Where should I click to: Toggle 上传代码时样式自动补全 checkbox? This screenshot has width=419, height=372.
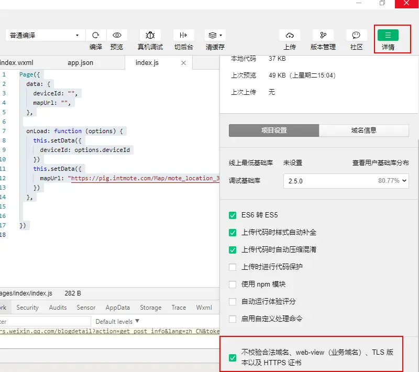(233, 233)
